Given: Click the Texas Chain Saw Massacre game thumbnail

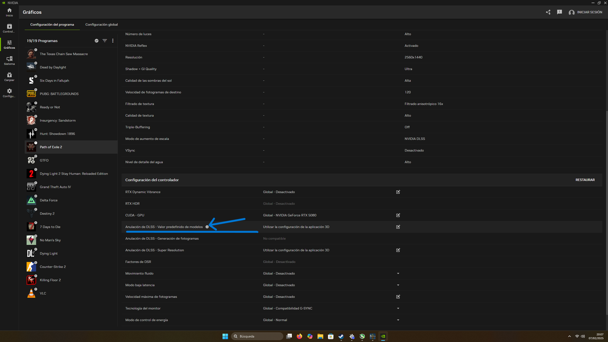Looking at the screenshot, I should [31, 54].
